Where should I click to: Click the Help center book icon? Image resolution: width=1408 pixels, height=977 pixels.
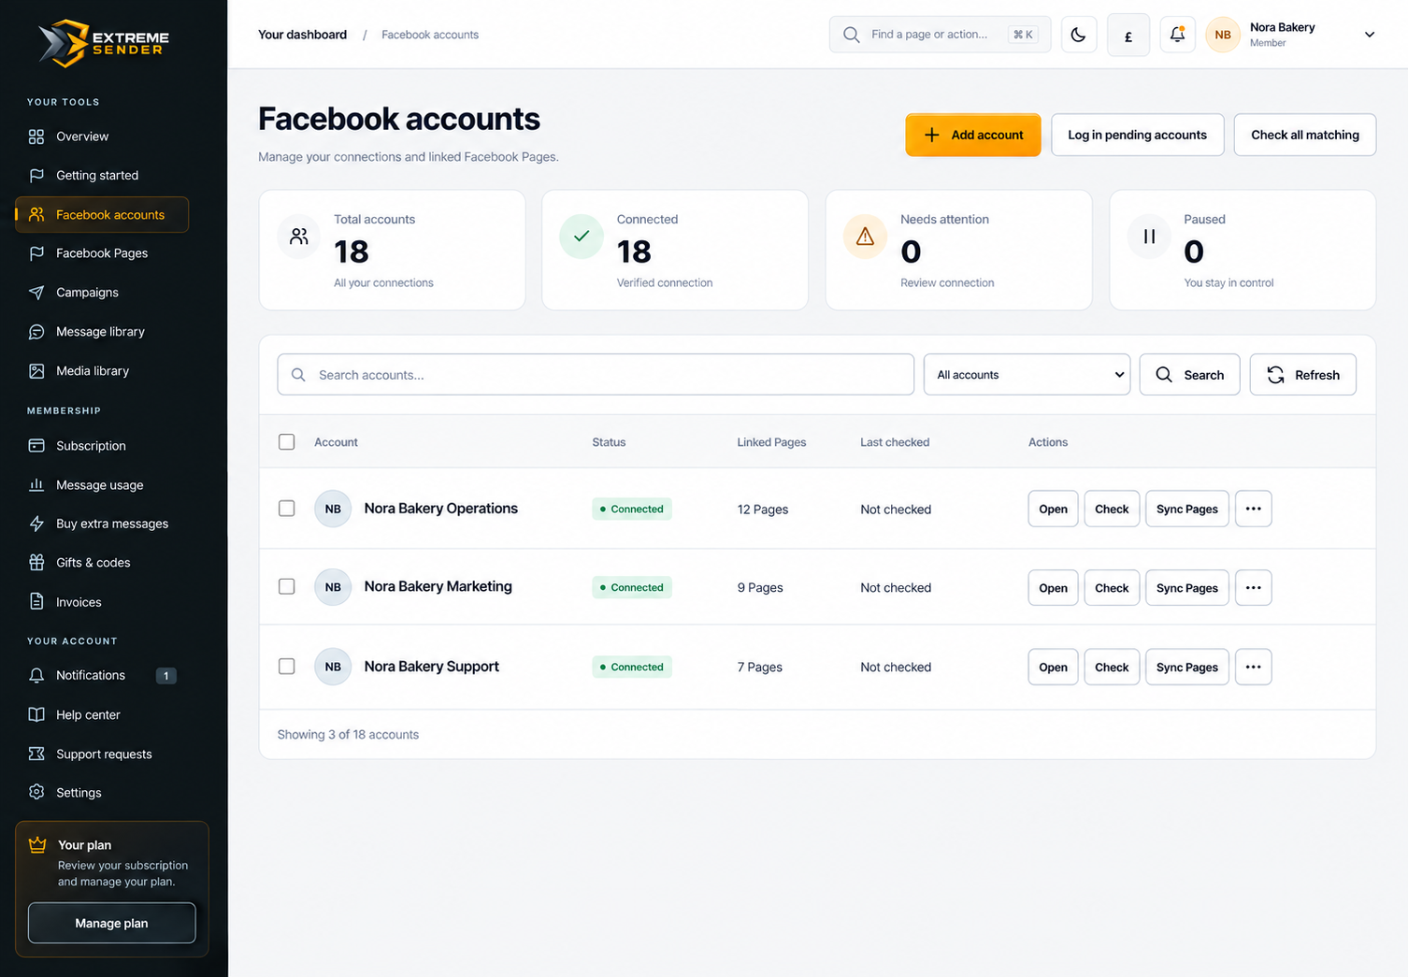(36, 714)
